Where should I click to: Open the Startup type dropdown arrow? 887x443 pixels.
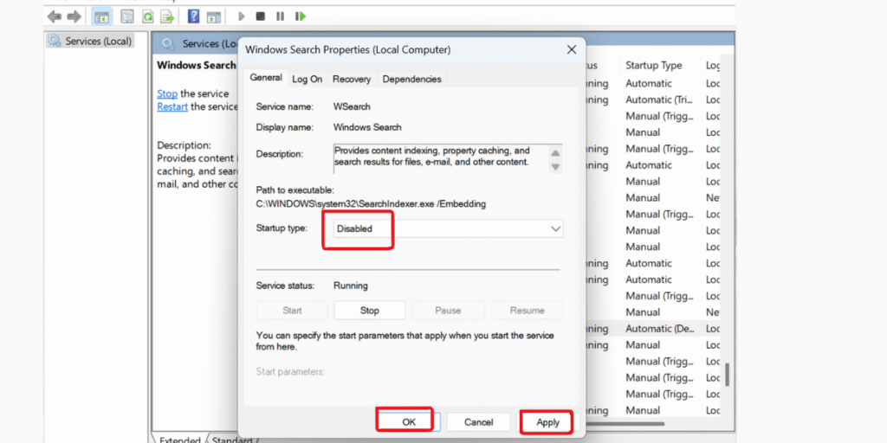click(555, 228)
